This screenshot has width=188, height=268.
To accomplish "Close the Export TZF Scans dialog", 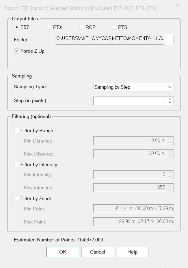I will pos(178,5).
